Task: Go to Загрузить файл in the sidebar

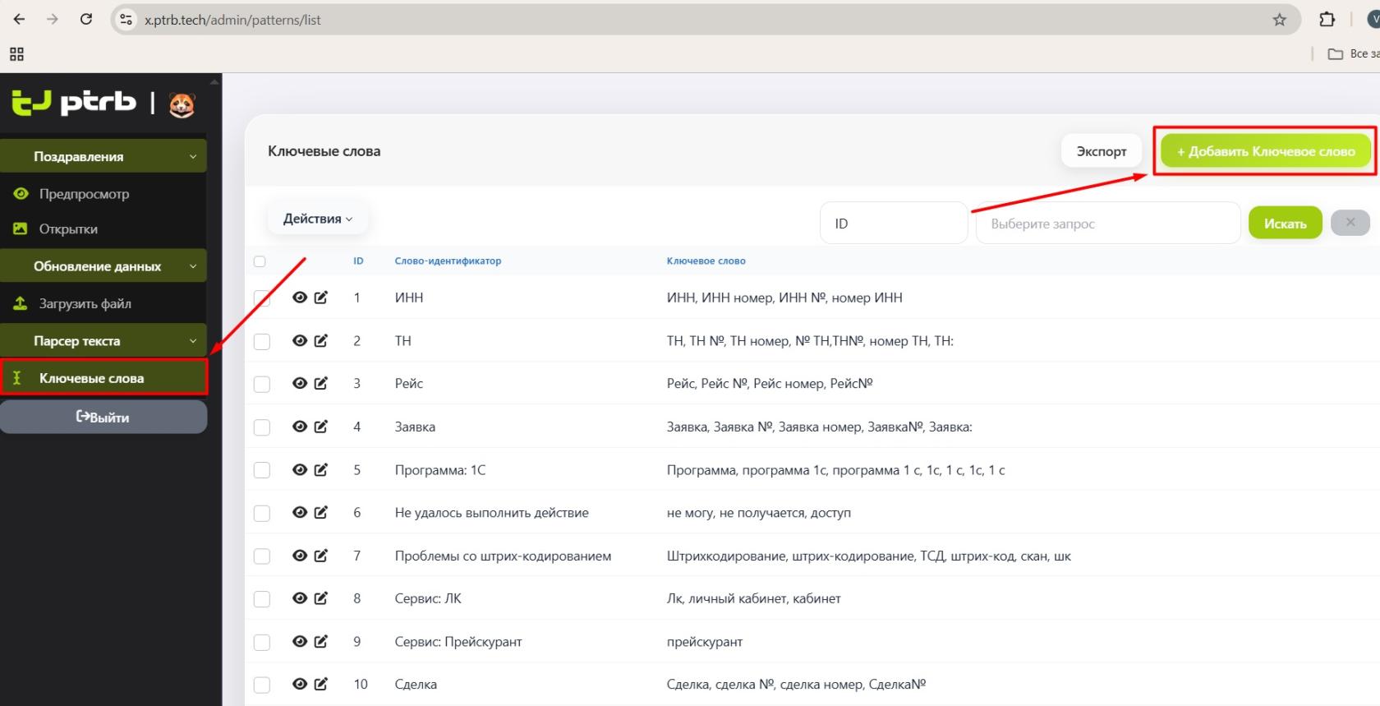Action: (x=85, y=303)
